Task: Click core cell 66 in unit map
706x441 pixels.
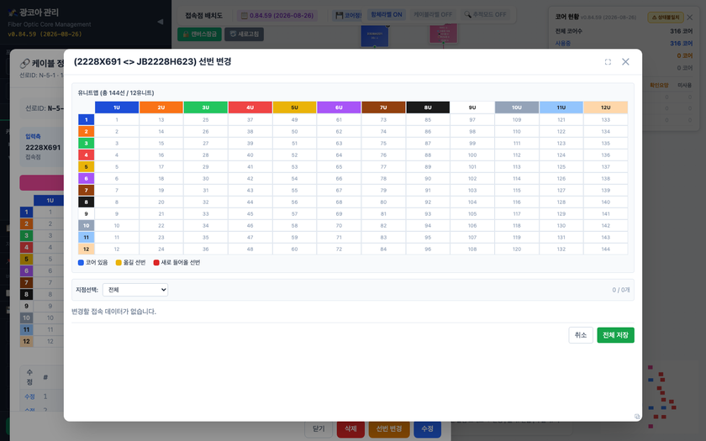Action: [x=339, y=179]
